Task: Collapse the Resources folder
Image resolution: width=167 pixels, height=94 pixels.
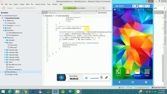Action: point(4,38)
